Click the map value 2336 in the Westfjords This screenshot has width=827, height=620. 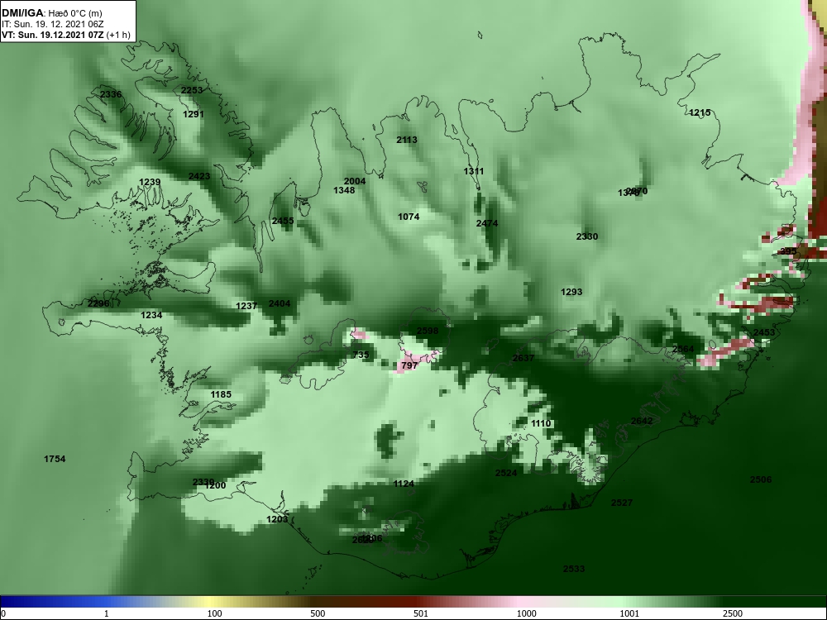tap(111, 94)
